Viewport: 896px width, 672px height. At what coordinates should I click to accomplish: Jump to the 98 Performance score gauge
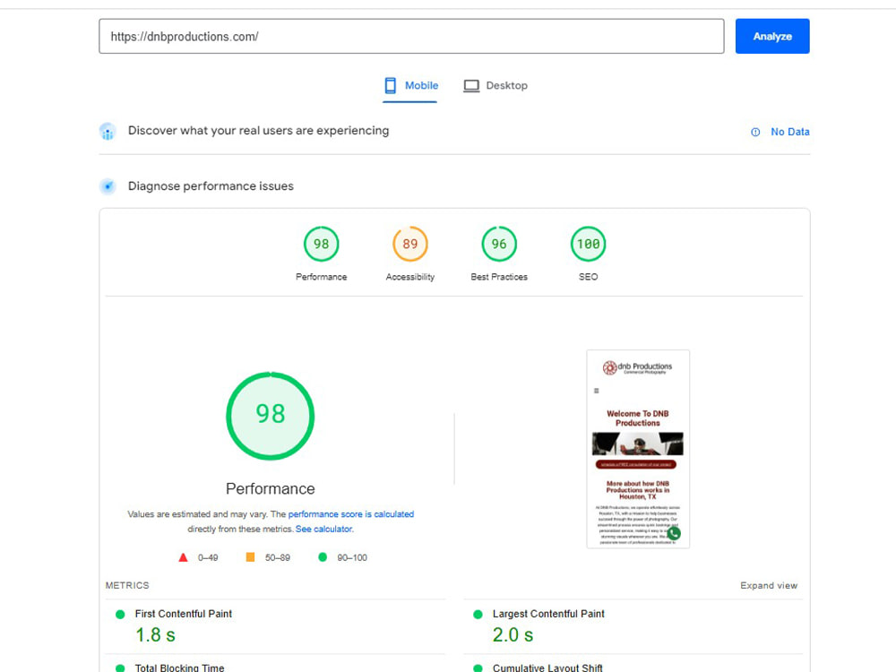321,244
